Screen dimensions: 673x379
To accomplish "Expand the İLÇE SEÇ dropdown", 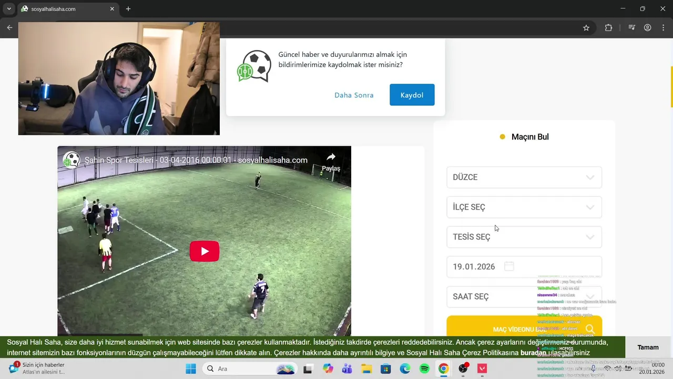I will (x=524, y=207).
